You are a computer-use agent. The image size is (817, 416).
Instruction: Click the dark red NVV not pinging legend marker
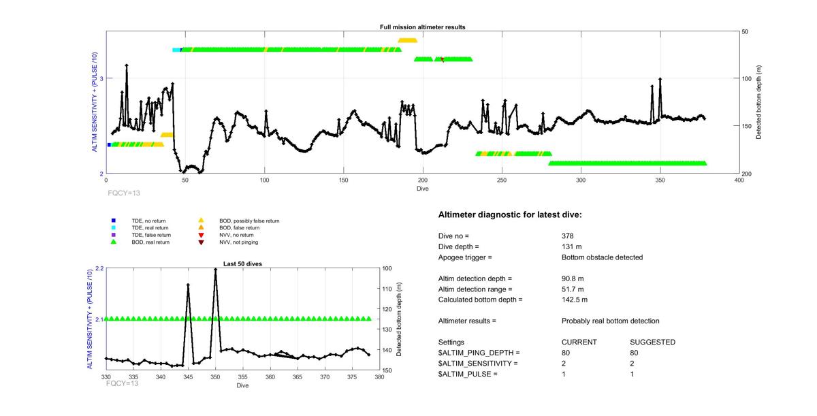click(202, 242)
